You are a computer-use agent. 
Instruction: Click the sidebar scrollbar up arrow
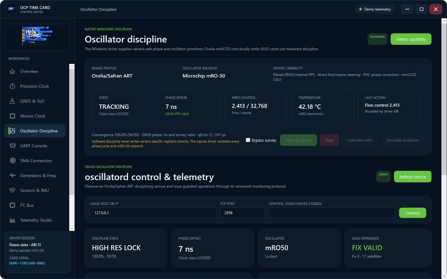coord(72,66)
